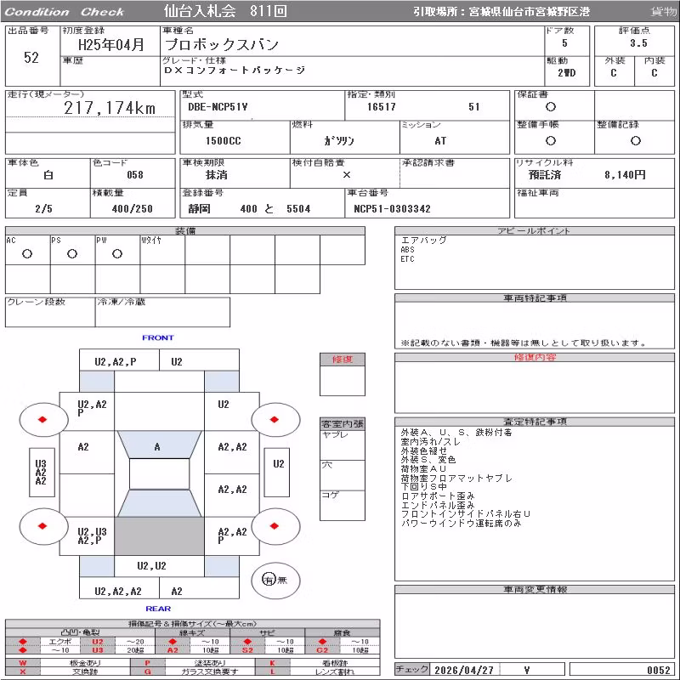
Task: Click the rear-right tire red diamond marker
Action: (274, 525)
